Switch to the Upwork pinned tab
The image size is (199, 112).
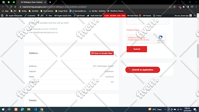tap(14, 2)
